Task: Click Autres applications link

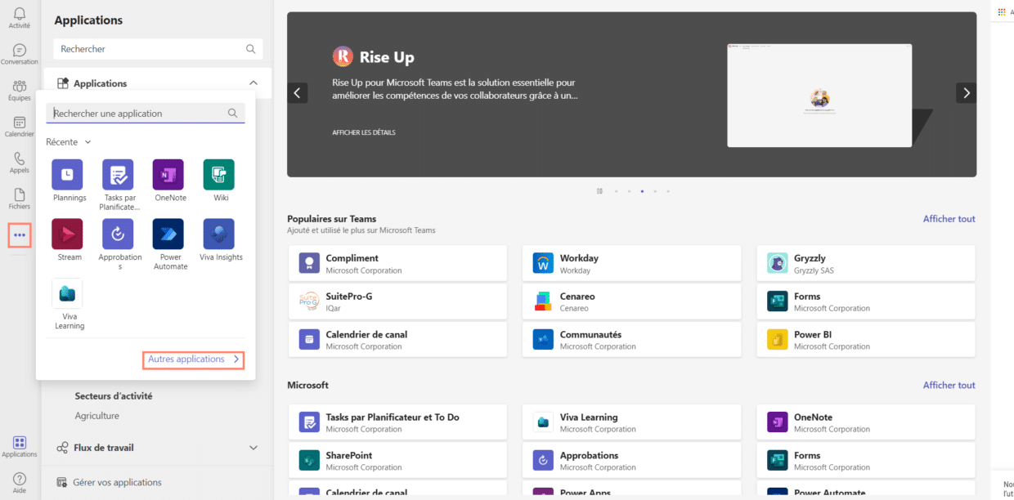Action: pyautogui.click(x=194, y=359)
